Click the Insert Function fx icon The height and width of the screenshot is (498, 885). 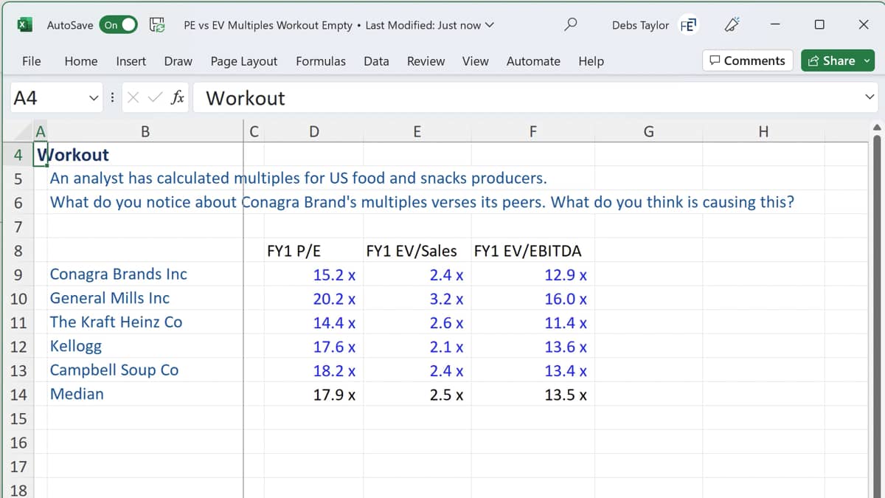[x=177, y=97]
